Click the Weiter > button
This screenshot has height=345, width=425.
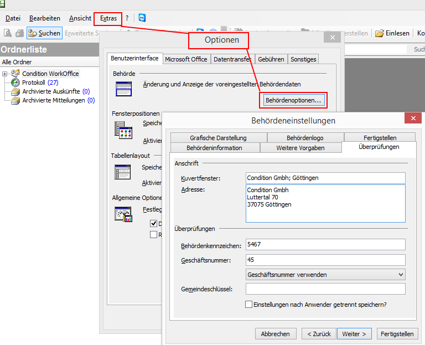point(354,334)
